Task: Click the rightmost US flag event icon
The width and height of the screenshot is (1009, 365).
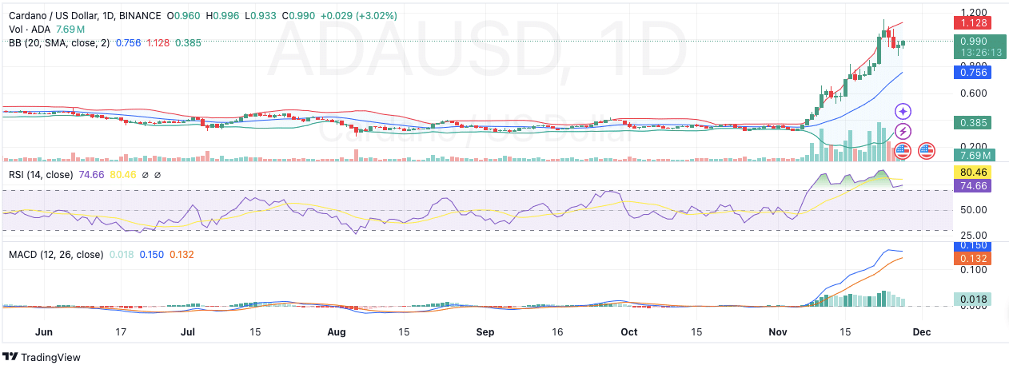Action: [x=927, y=149]
